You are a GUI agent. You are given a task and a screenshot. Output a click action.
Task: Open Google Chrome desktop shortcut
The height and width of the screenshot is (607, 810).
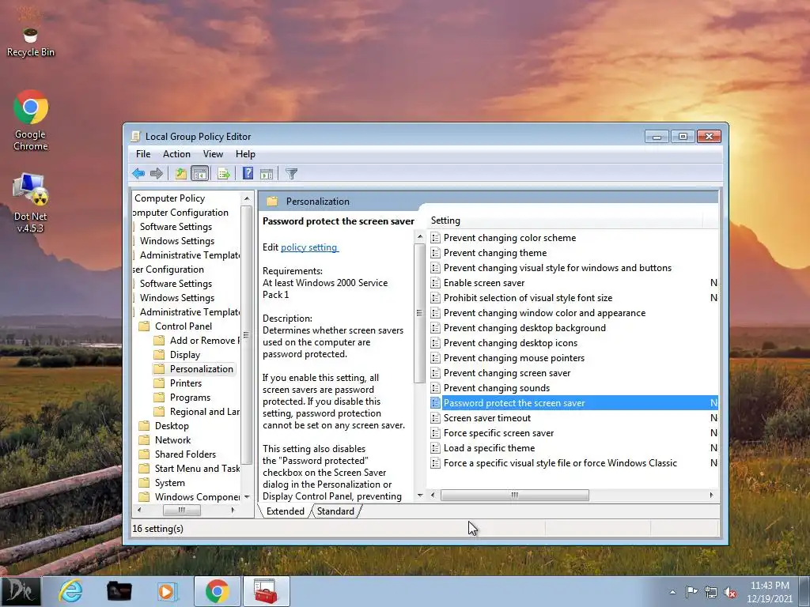31,120
